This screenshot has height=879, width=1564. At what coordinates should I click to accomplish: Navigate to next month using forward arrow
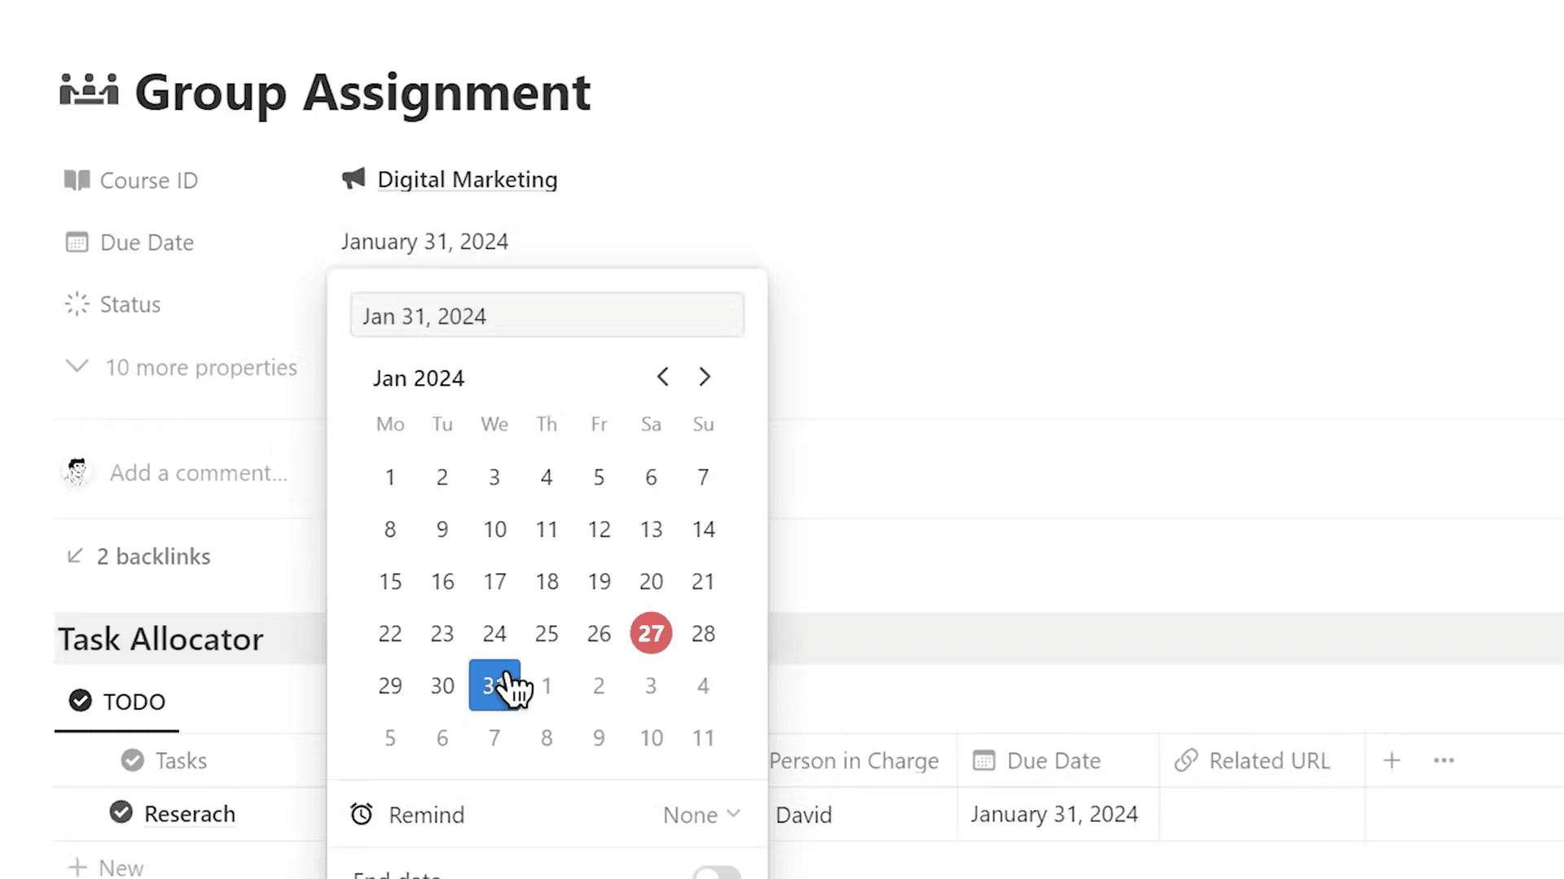point(705,377)
